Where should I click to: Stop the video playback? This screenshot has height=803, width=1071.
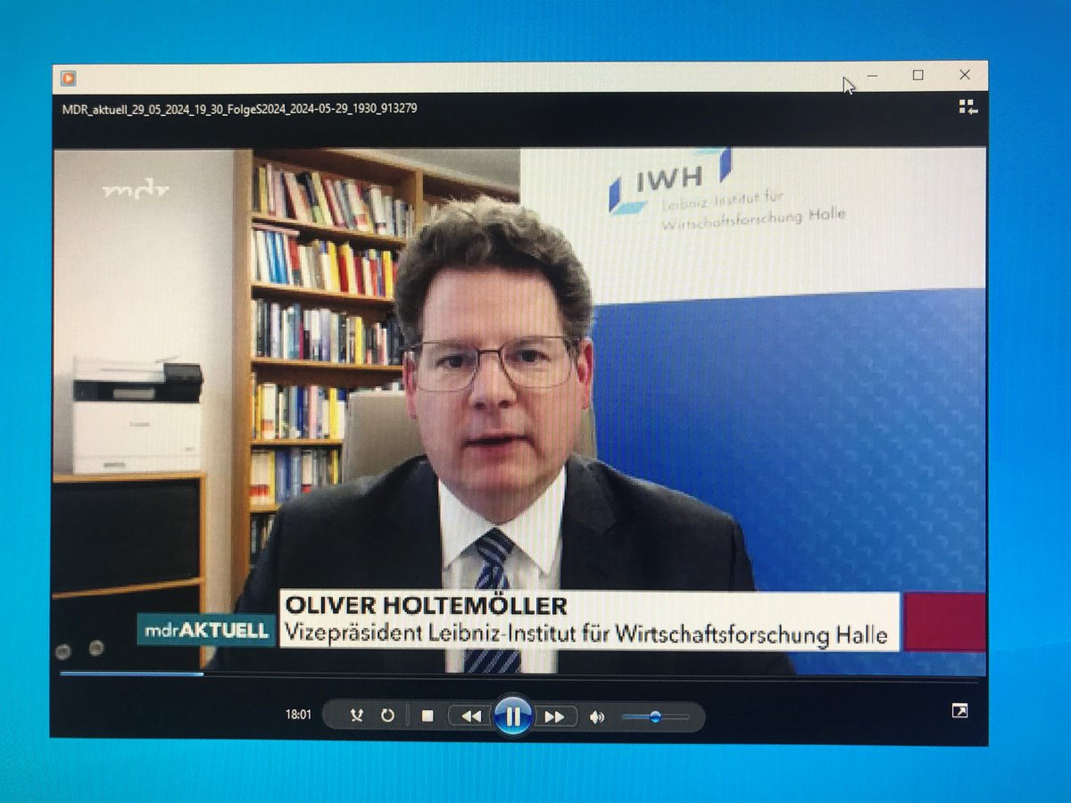click(x=428, y=716)
